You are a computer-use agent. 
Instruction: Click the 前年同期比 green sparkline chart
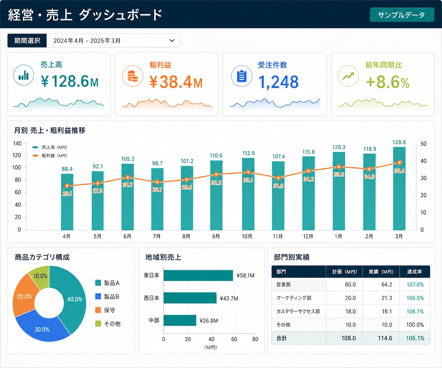pyautogui.click(x=383, y=103)
